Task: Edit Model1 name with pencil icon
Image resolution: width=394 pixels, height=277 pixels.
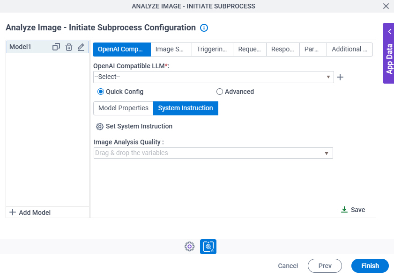Action: pos(81,47)
